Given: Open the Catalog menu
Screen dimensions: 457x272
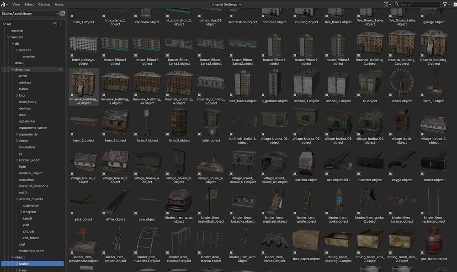Looking at the screenshot, I should 44,5.
